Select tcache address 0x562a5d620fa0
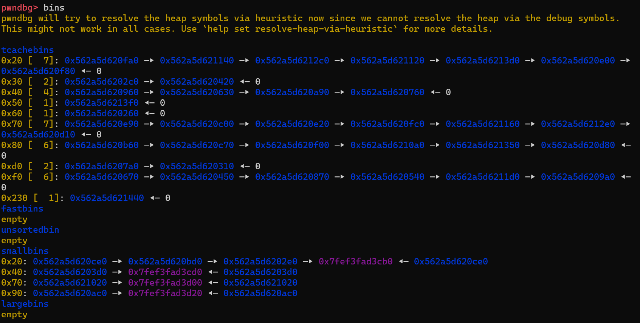640x323 pixels. tap(102, 60)
